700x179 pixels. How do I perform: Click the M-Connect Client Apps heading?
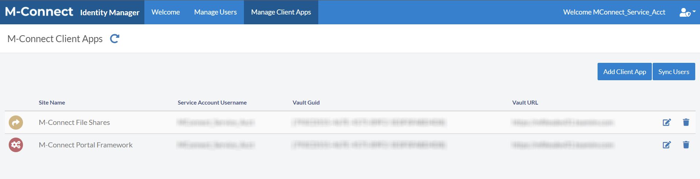point(55,39)
